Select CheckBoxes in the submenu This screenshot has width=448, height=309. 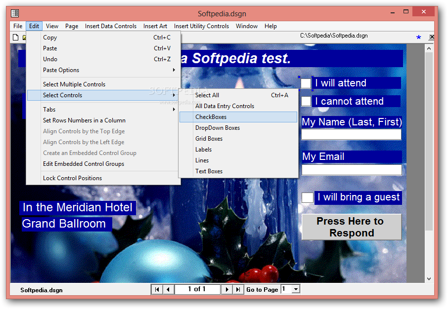[238, 116]
